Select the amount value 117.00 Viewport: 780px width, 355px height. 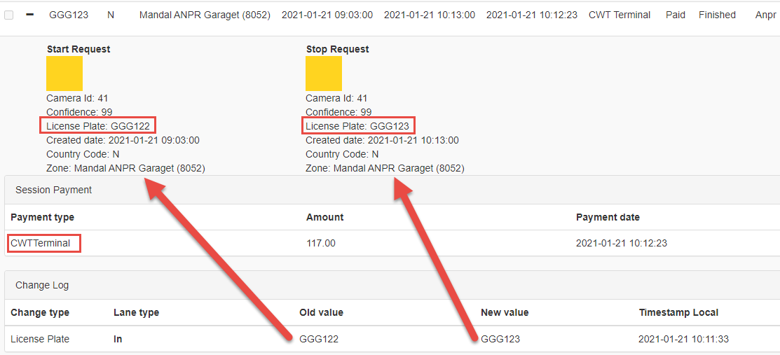click(x=321, y=244)
